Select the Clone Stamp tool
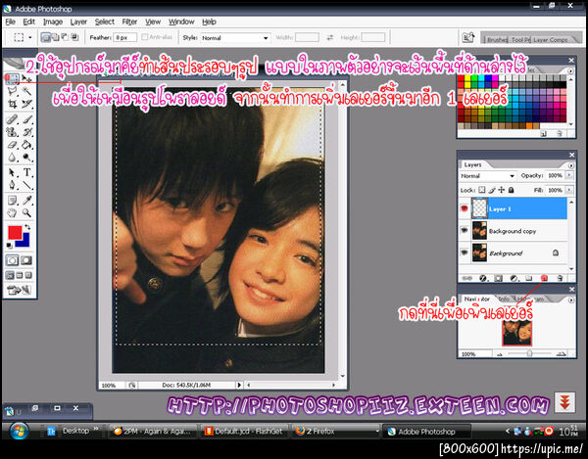 point(12,132)
